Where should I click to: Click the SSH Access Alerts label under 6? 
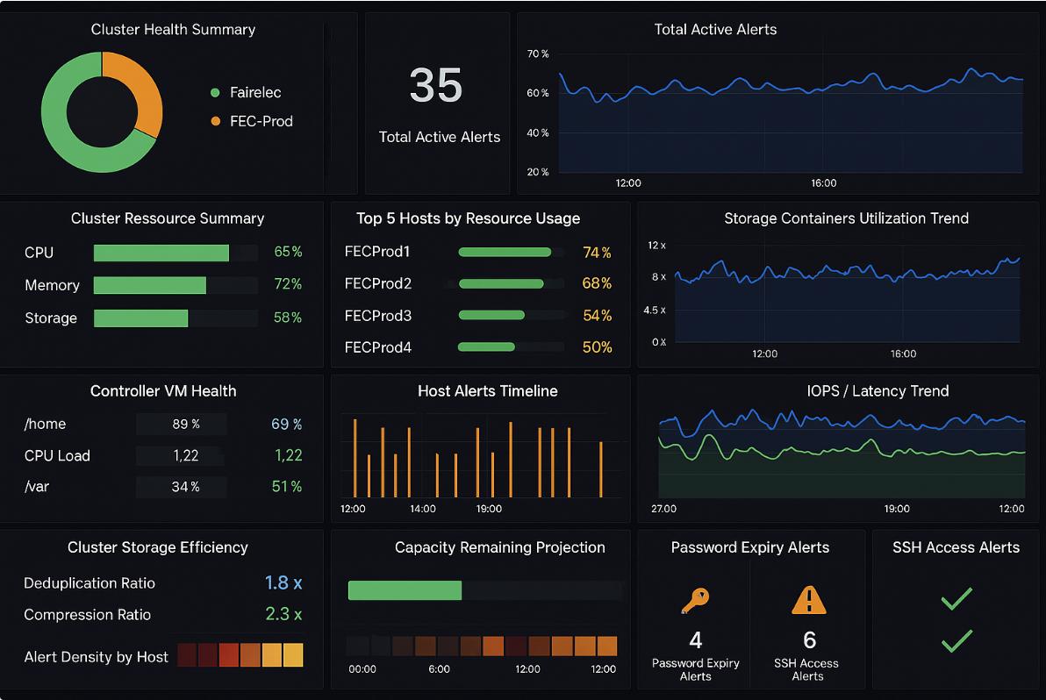806,670
